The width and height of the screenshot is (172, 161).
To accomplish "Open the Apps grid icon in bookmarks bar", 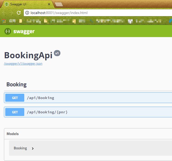I will (x=4, y=21).
